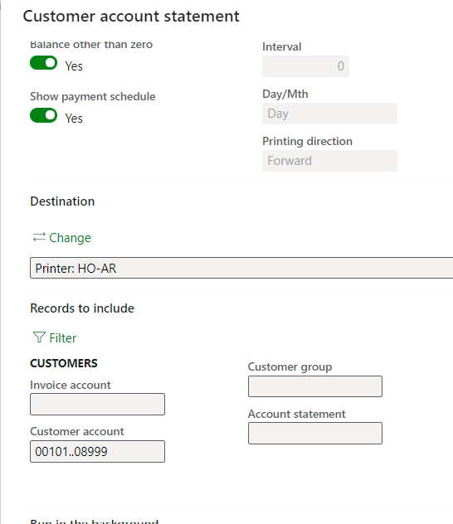Click the Printer: HO-AR destination field
The height and width of the screenshot is (524, 453).
coord(241,268)
